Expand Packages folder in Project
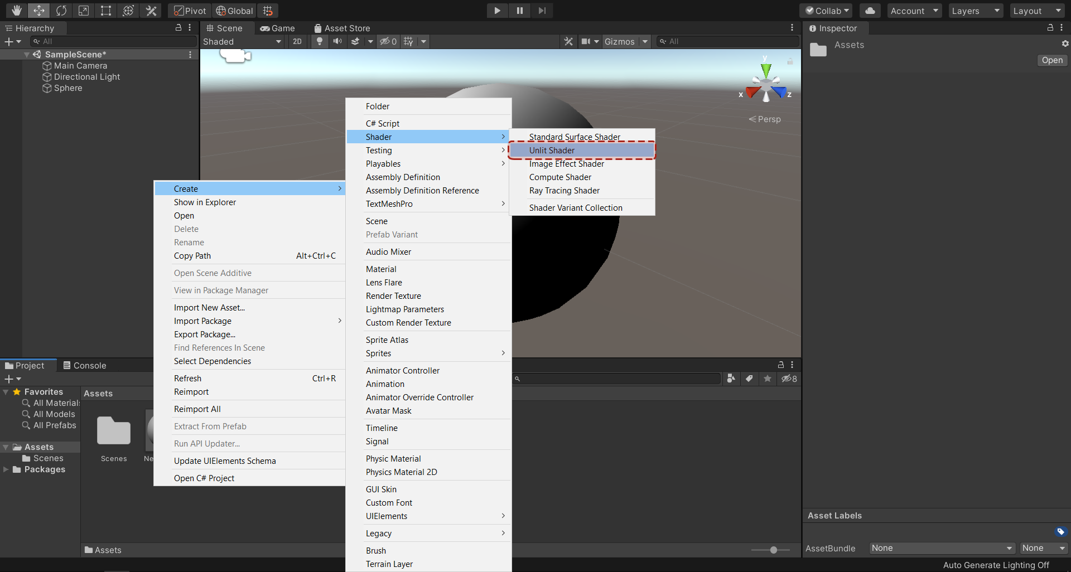The width and height of the screenshot is (1071, 572). pyautogui.click(x=6, y=469)
